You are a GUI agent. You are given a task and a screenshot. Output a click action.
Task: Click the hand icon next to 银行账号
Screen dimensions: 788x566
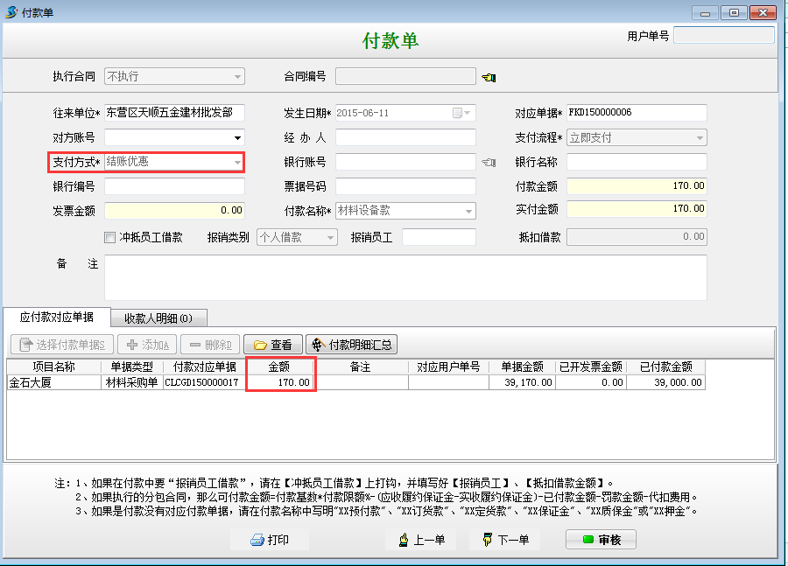tap(489, 162)
